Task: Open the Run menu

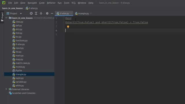Action: point(60,3)
